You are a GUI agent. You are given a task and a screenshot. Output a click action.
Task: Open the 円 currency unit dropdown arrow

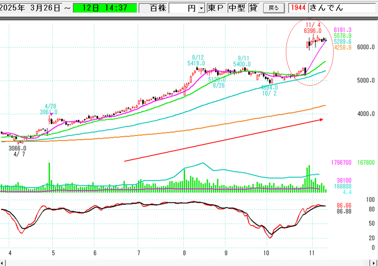(x=201, y=8)
